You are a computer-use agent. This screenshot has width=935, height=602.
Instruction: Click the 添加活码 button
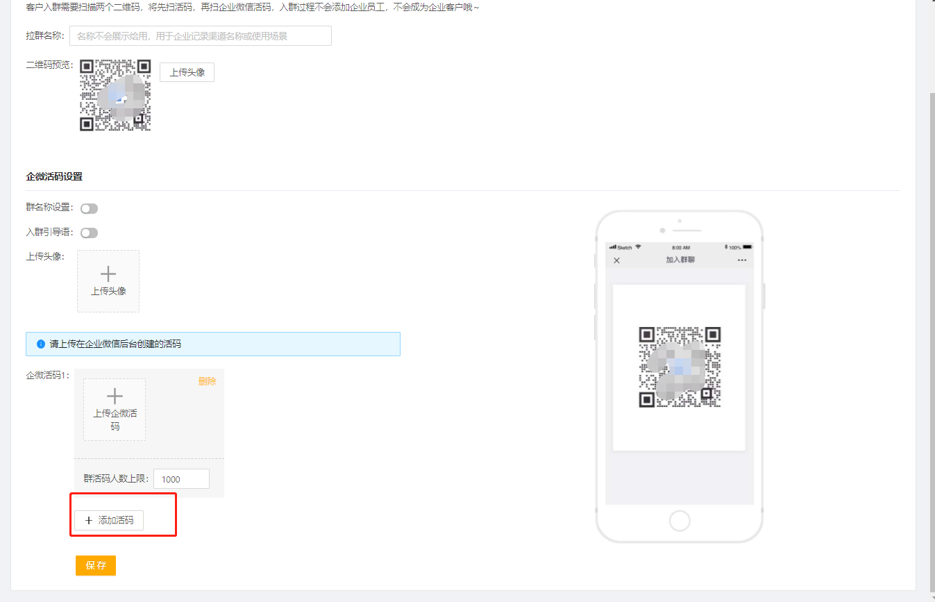tap(109, 520)
